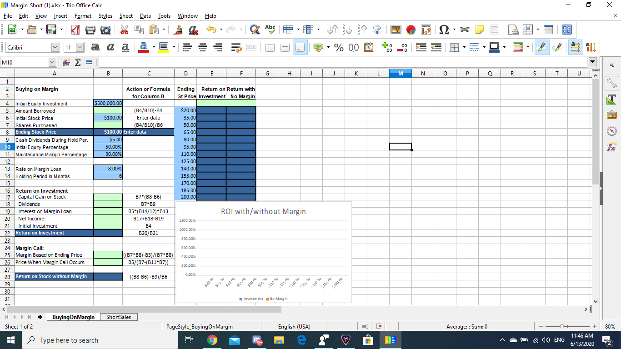Viewport: 621px width, 349px height.
Task: Open the Undo history dropdown arrow
Action: point(220,30)
